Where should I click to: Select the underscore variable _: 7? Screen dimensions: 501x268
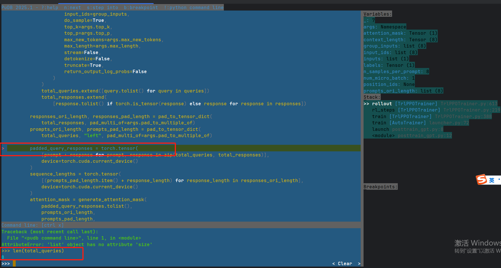click(369, 20)
